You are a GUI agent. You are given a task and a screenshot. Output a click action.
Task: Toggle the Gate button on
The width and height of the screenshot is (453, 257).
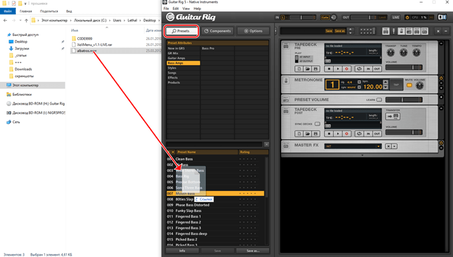click(325, 17)
